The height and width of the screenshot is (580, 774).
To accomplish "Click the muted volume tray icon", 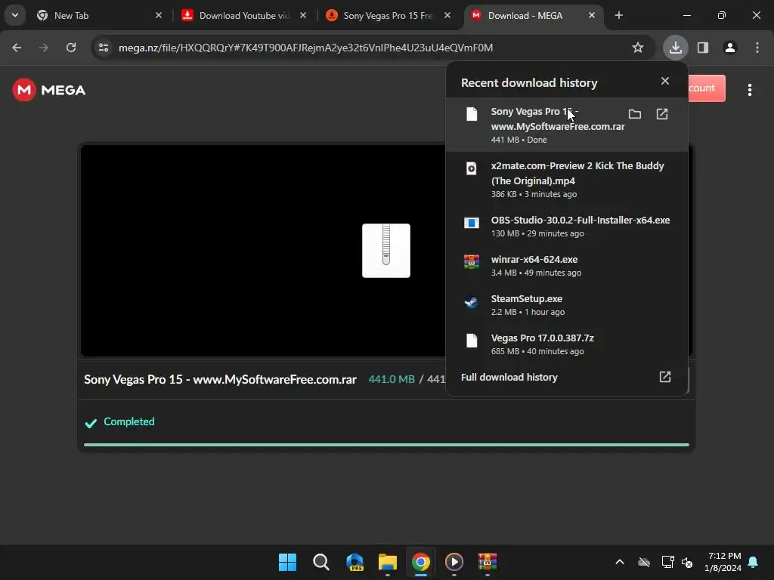I will pos(687,562).
